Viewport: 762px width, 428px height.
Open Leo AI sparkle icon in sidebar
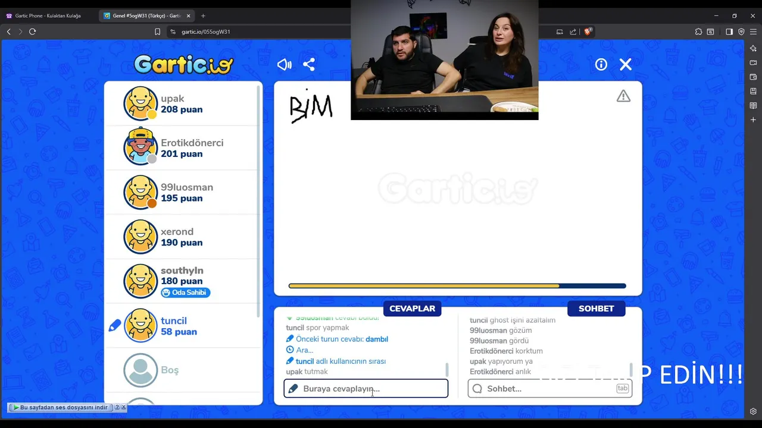click(x=753, y=48)
